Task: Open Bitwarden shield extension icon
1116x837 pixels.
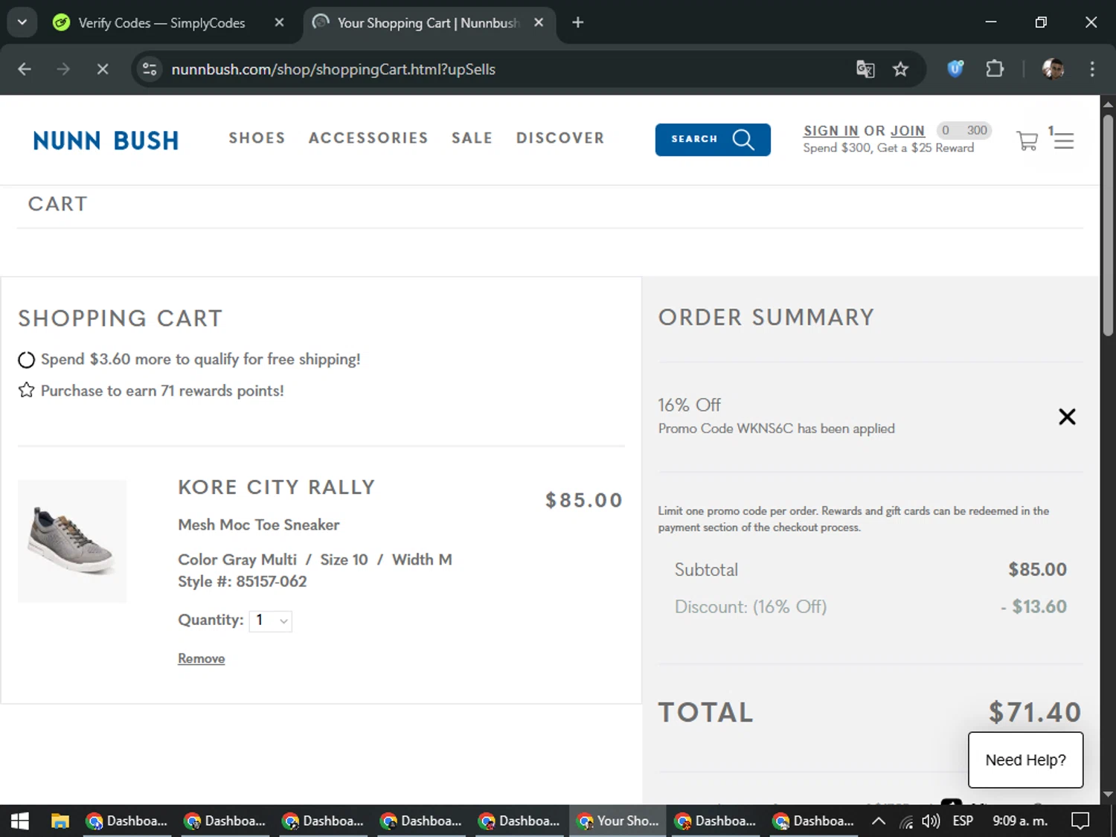Action: pyautogui.click(x=955, y=69)
